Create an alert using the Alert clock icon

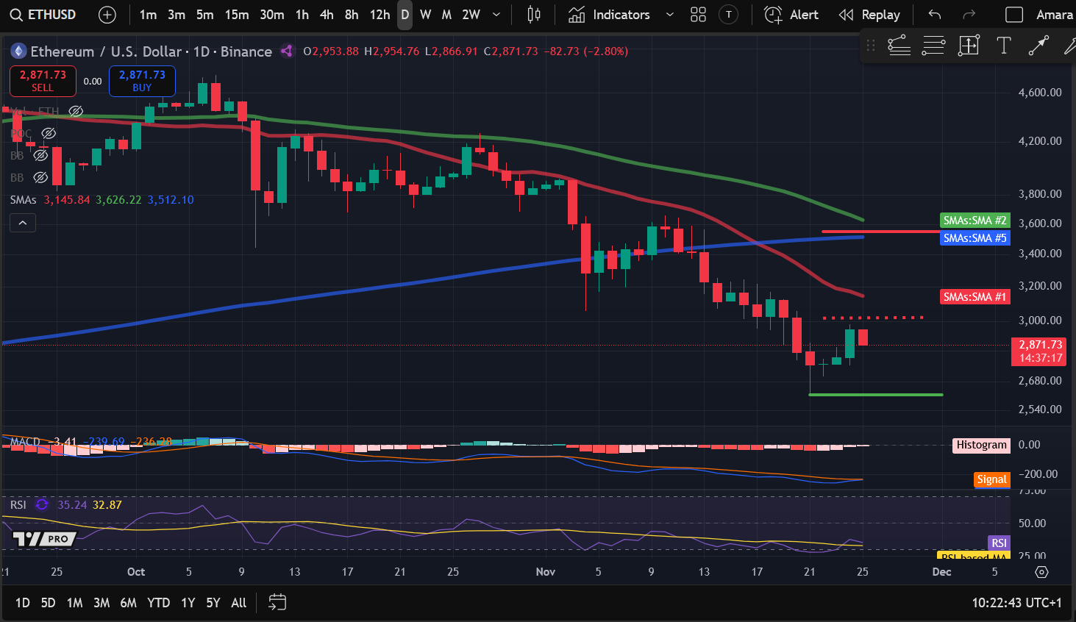[773, 14]
